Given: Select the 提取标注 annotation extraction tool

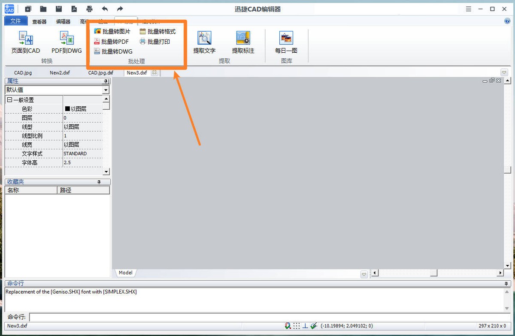Looking at the screenshot, I should point(243,42).
